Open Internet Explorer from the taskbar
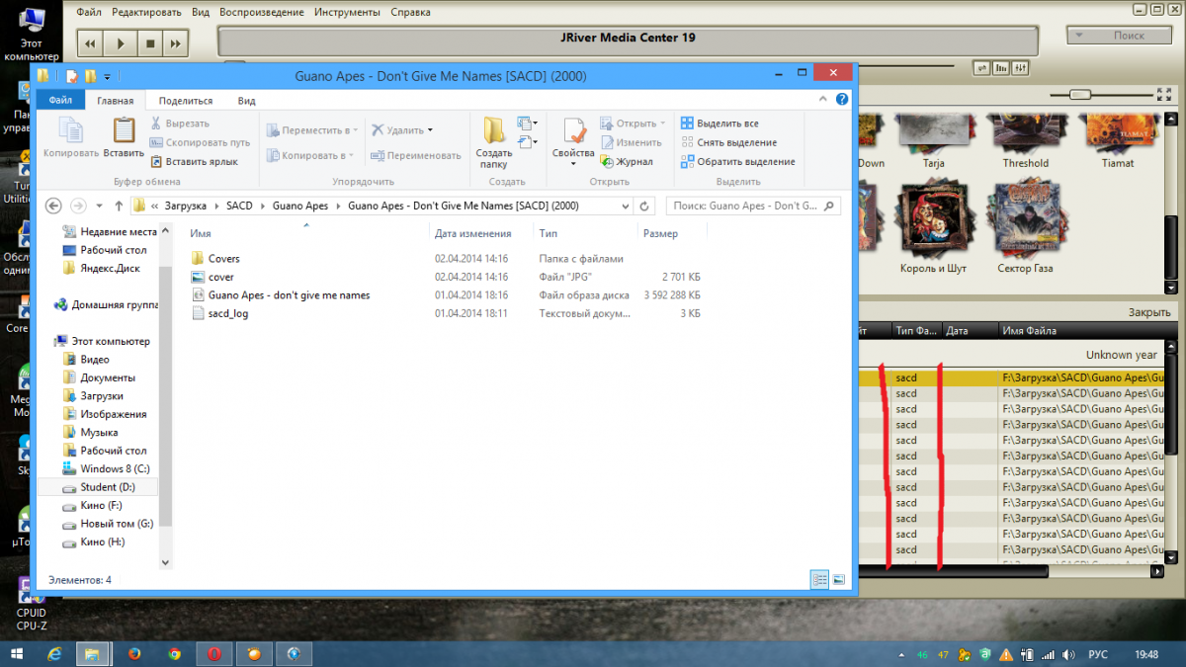1186x667 pixels. click(x=55, y=653)
